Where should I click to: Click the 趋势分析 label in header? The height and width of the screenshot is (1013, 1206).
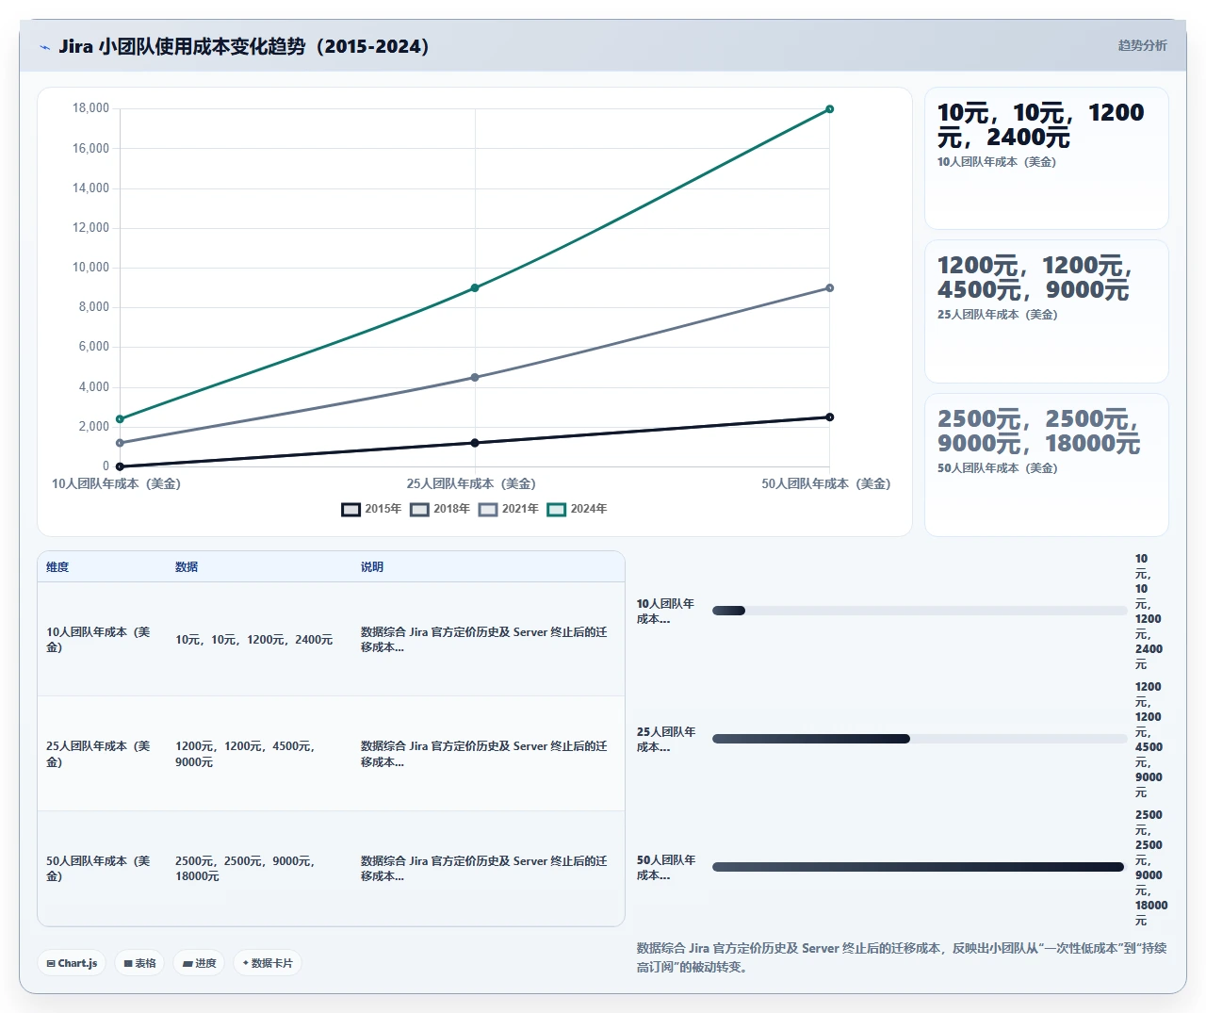coord(1142,45)
